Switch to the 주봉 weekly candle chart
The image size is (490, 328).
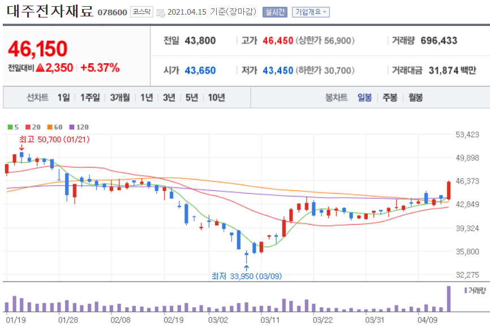(x=390, y=98)
